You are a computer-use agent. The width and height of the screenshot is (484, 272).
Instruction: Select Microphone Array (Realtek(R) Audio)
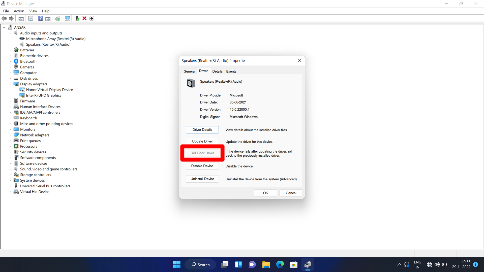(x=56, y=39)
